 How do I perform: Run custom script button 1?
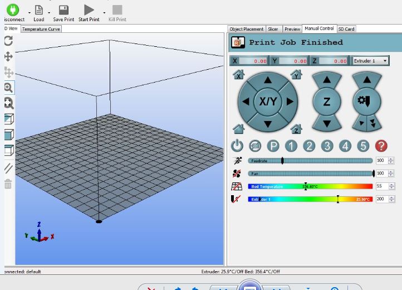click(x=291, y=146)
